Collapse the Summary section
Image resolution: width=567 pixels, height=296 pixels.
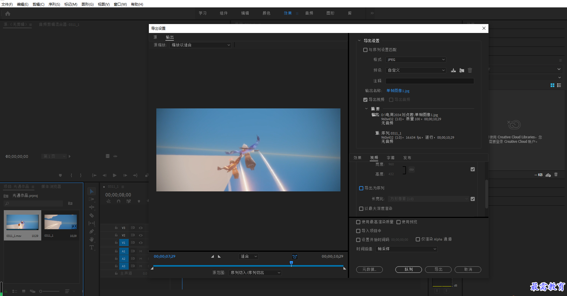point(366,109)
